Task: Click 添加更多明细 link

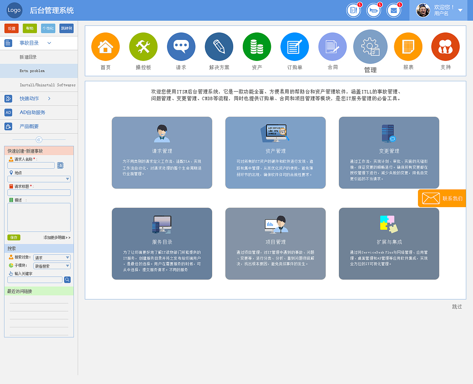Action: (57, 237)
